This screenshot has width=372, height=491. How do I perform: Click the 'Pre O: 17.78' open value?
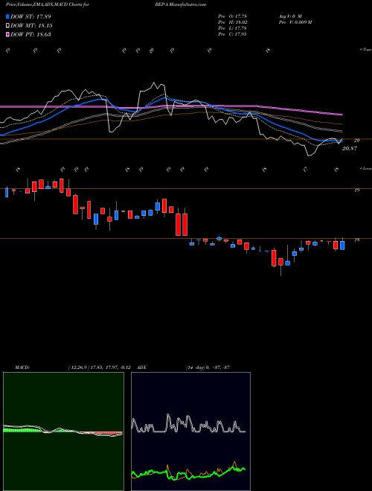pos(233,16)
